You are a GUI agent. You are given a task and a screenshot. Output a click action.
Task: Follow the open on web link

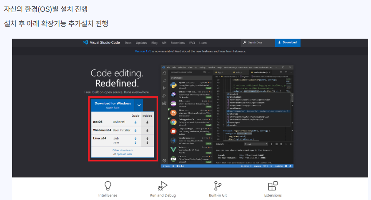[x=124, y=154]
